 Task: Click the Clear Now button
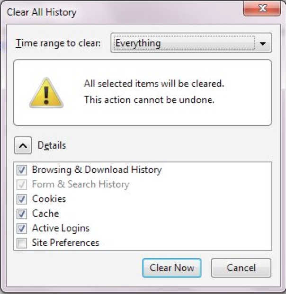point(172,268)
